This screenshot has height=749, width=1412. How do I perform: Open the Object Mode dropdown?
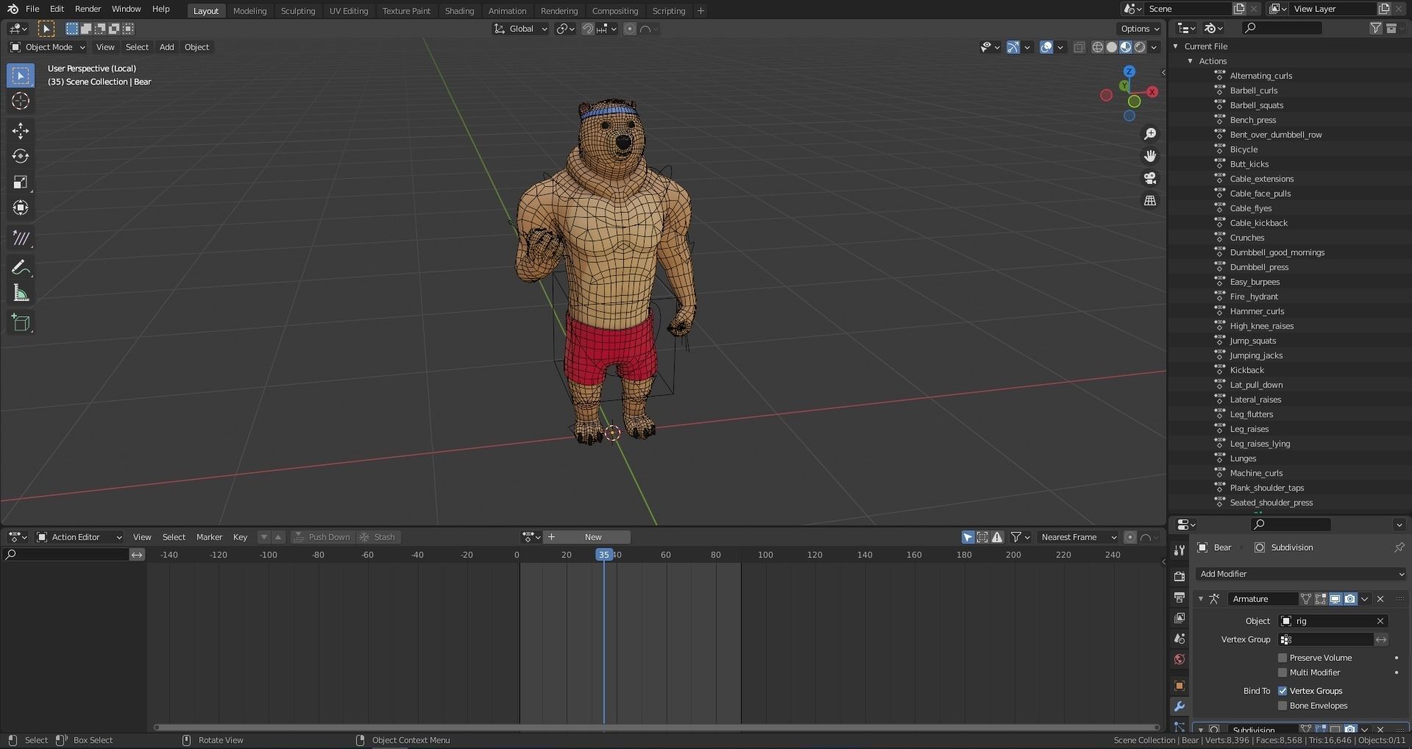48,47
